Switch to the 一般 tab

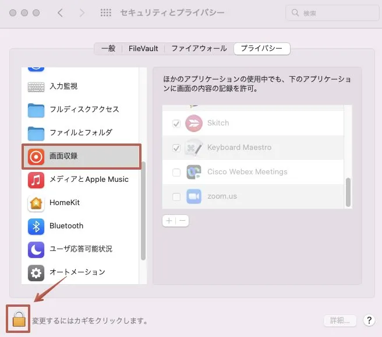tap(108, 49)
